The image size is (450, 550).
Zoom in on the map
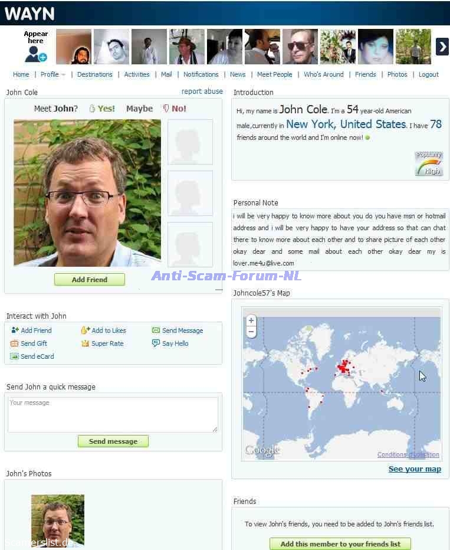click(251, 320)
